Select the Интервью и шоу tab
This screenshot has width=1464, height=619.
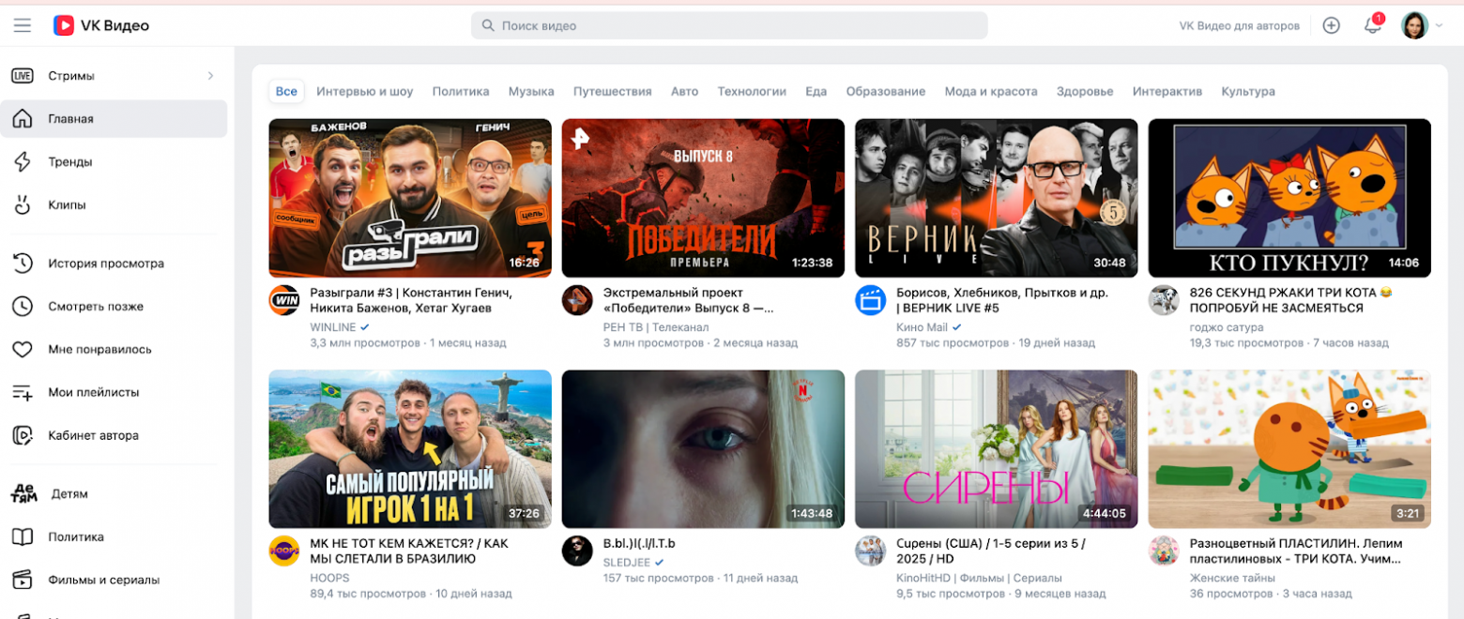[365, 91]
